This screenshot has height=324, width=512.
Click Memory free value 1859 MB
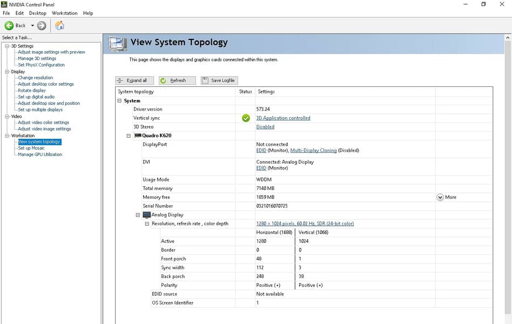[265, 197]
